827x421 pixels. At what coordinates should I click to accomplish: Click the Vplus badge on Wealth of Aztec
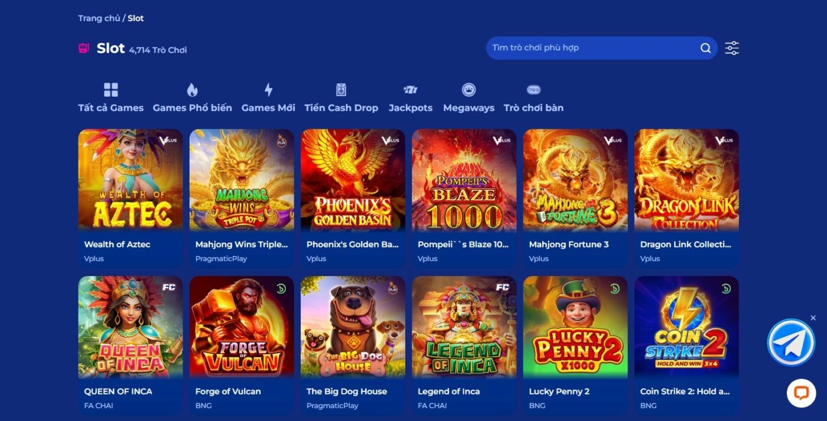168,140
